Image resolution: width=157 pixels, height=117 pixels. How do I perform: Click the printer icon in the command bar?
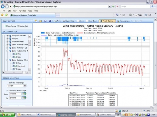point(130,15)
